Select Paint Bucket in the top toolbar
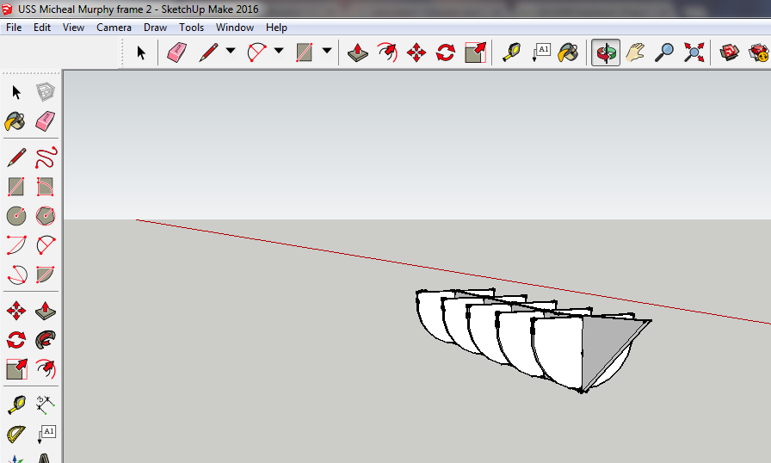This screenshot has height=463, width=771. click(568, 52)
